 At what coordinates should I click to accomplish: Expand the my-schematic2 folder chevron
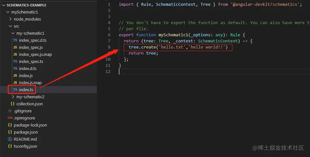tap(13, 97)
